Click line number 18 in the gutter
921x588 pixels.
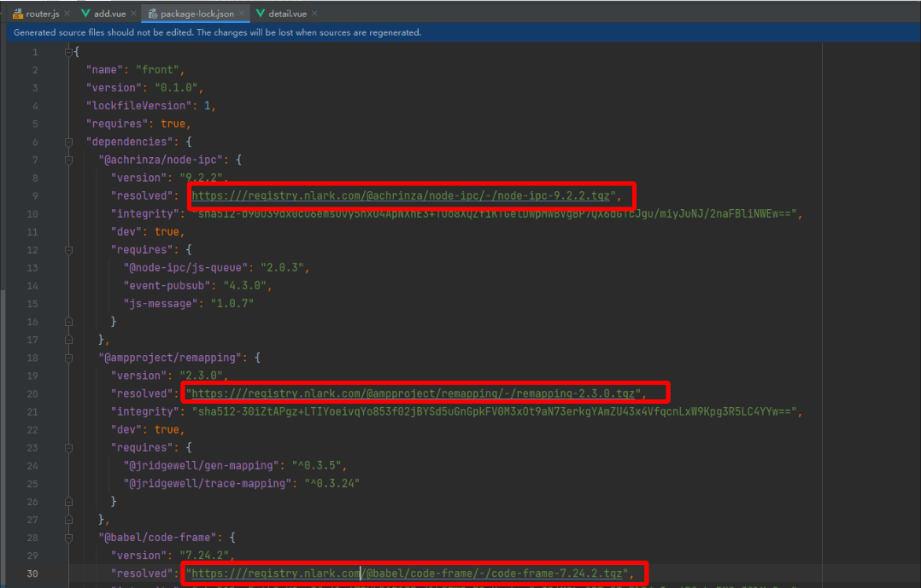pos(32,358)
